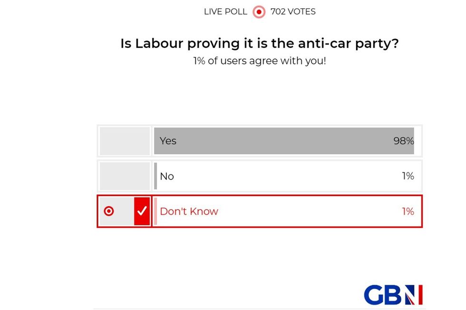466x310 pixels.
Task: Click the 1% agreement message text
Action: click(259, 61)
